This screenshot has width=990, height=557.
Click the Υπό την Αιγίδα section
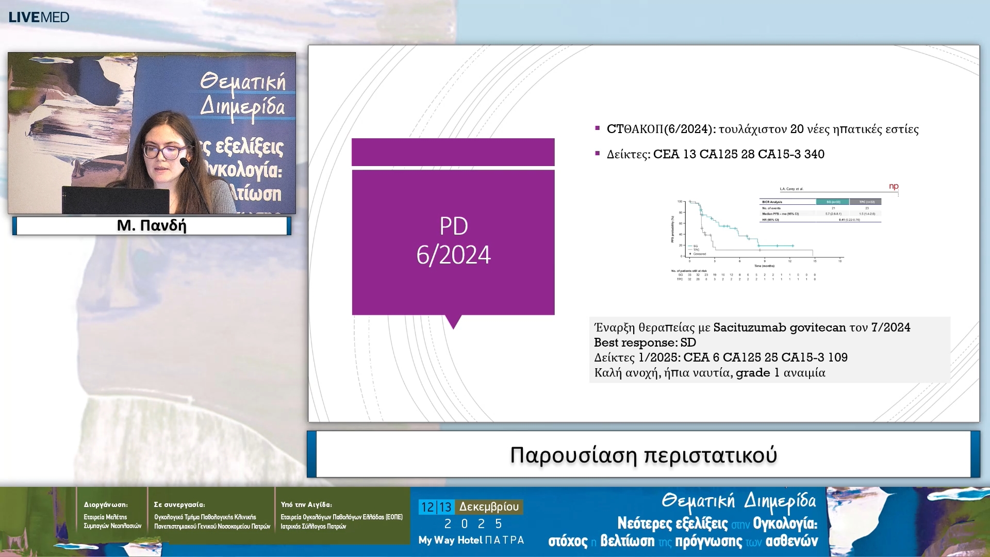coord(341,516)
